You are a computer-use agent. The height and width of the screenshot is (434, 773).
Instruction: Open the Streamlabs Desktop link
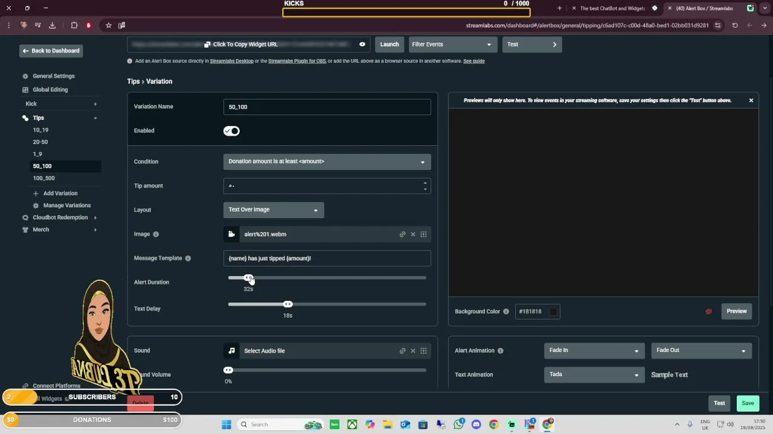[x=231, y=61]
